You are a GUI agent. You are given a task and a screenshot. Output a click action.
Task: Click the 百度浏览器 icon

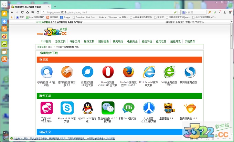click(88, 72)
